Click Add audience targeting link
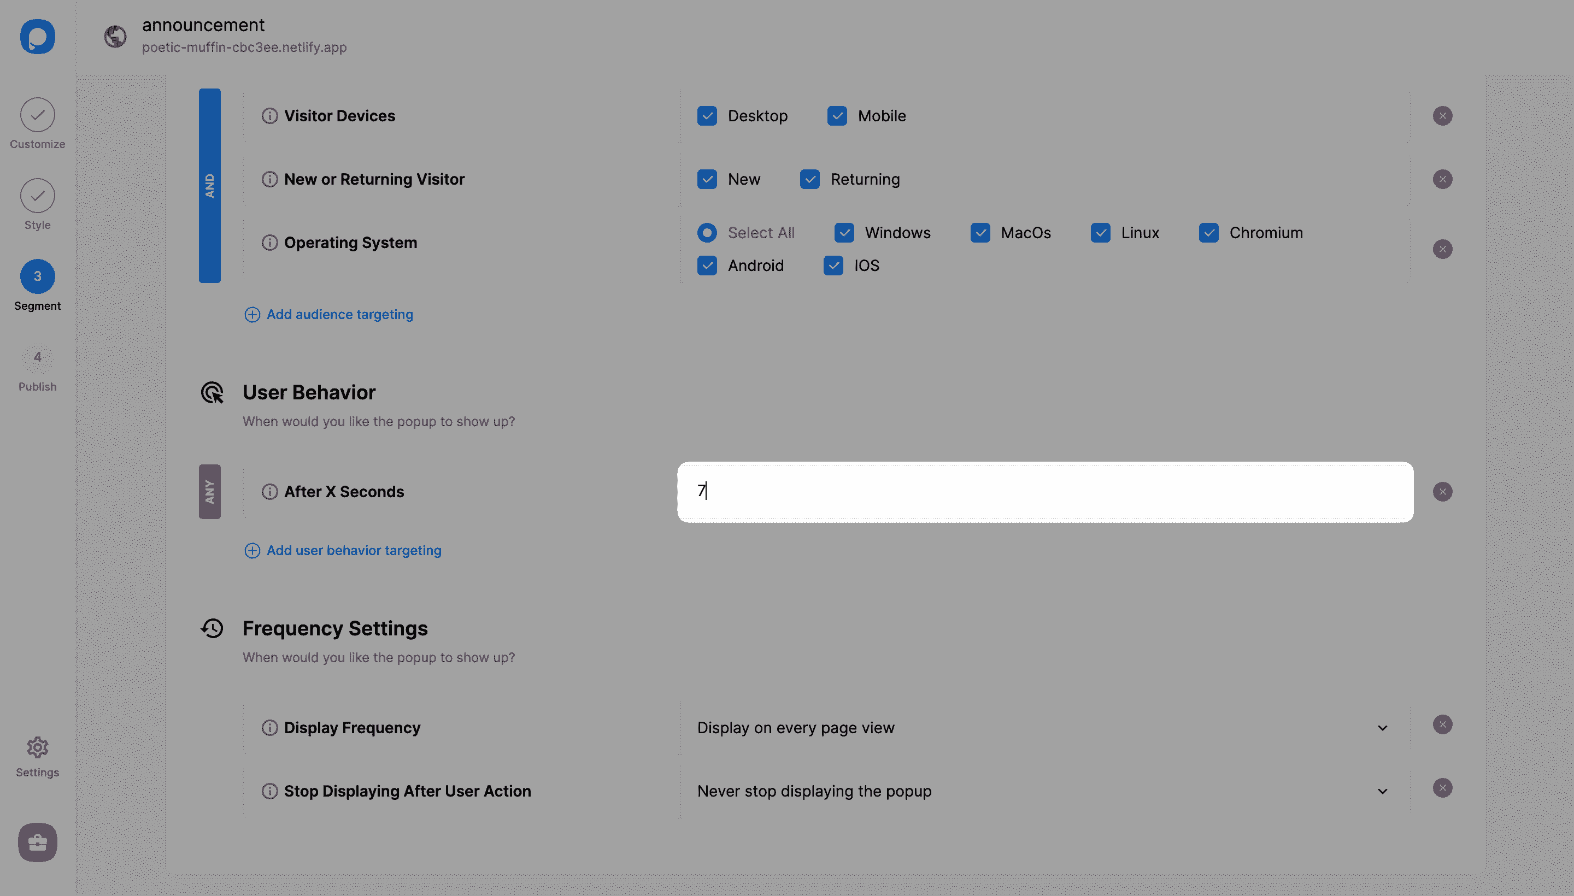The width and height of the screenshot is (1574, 896). 339,315
